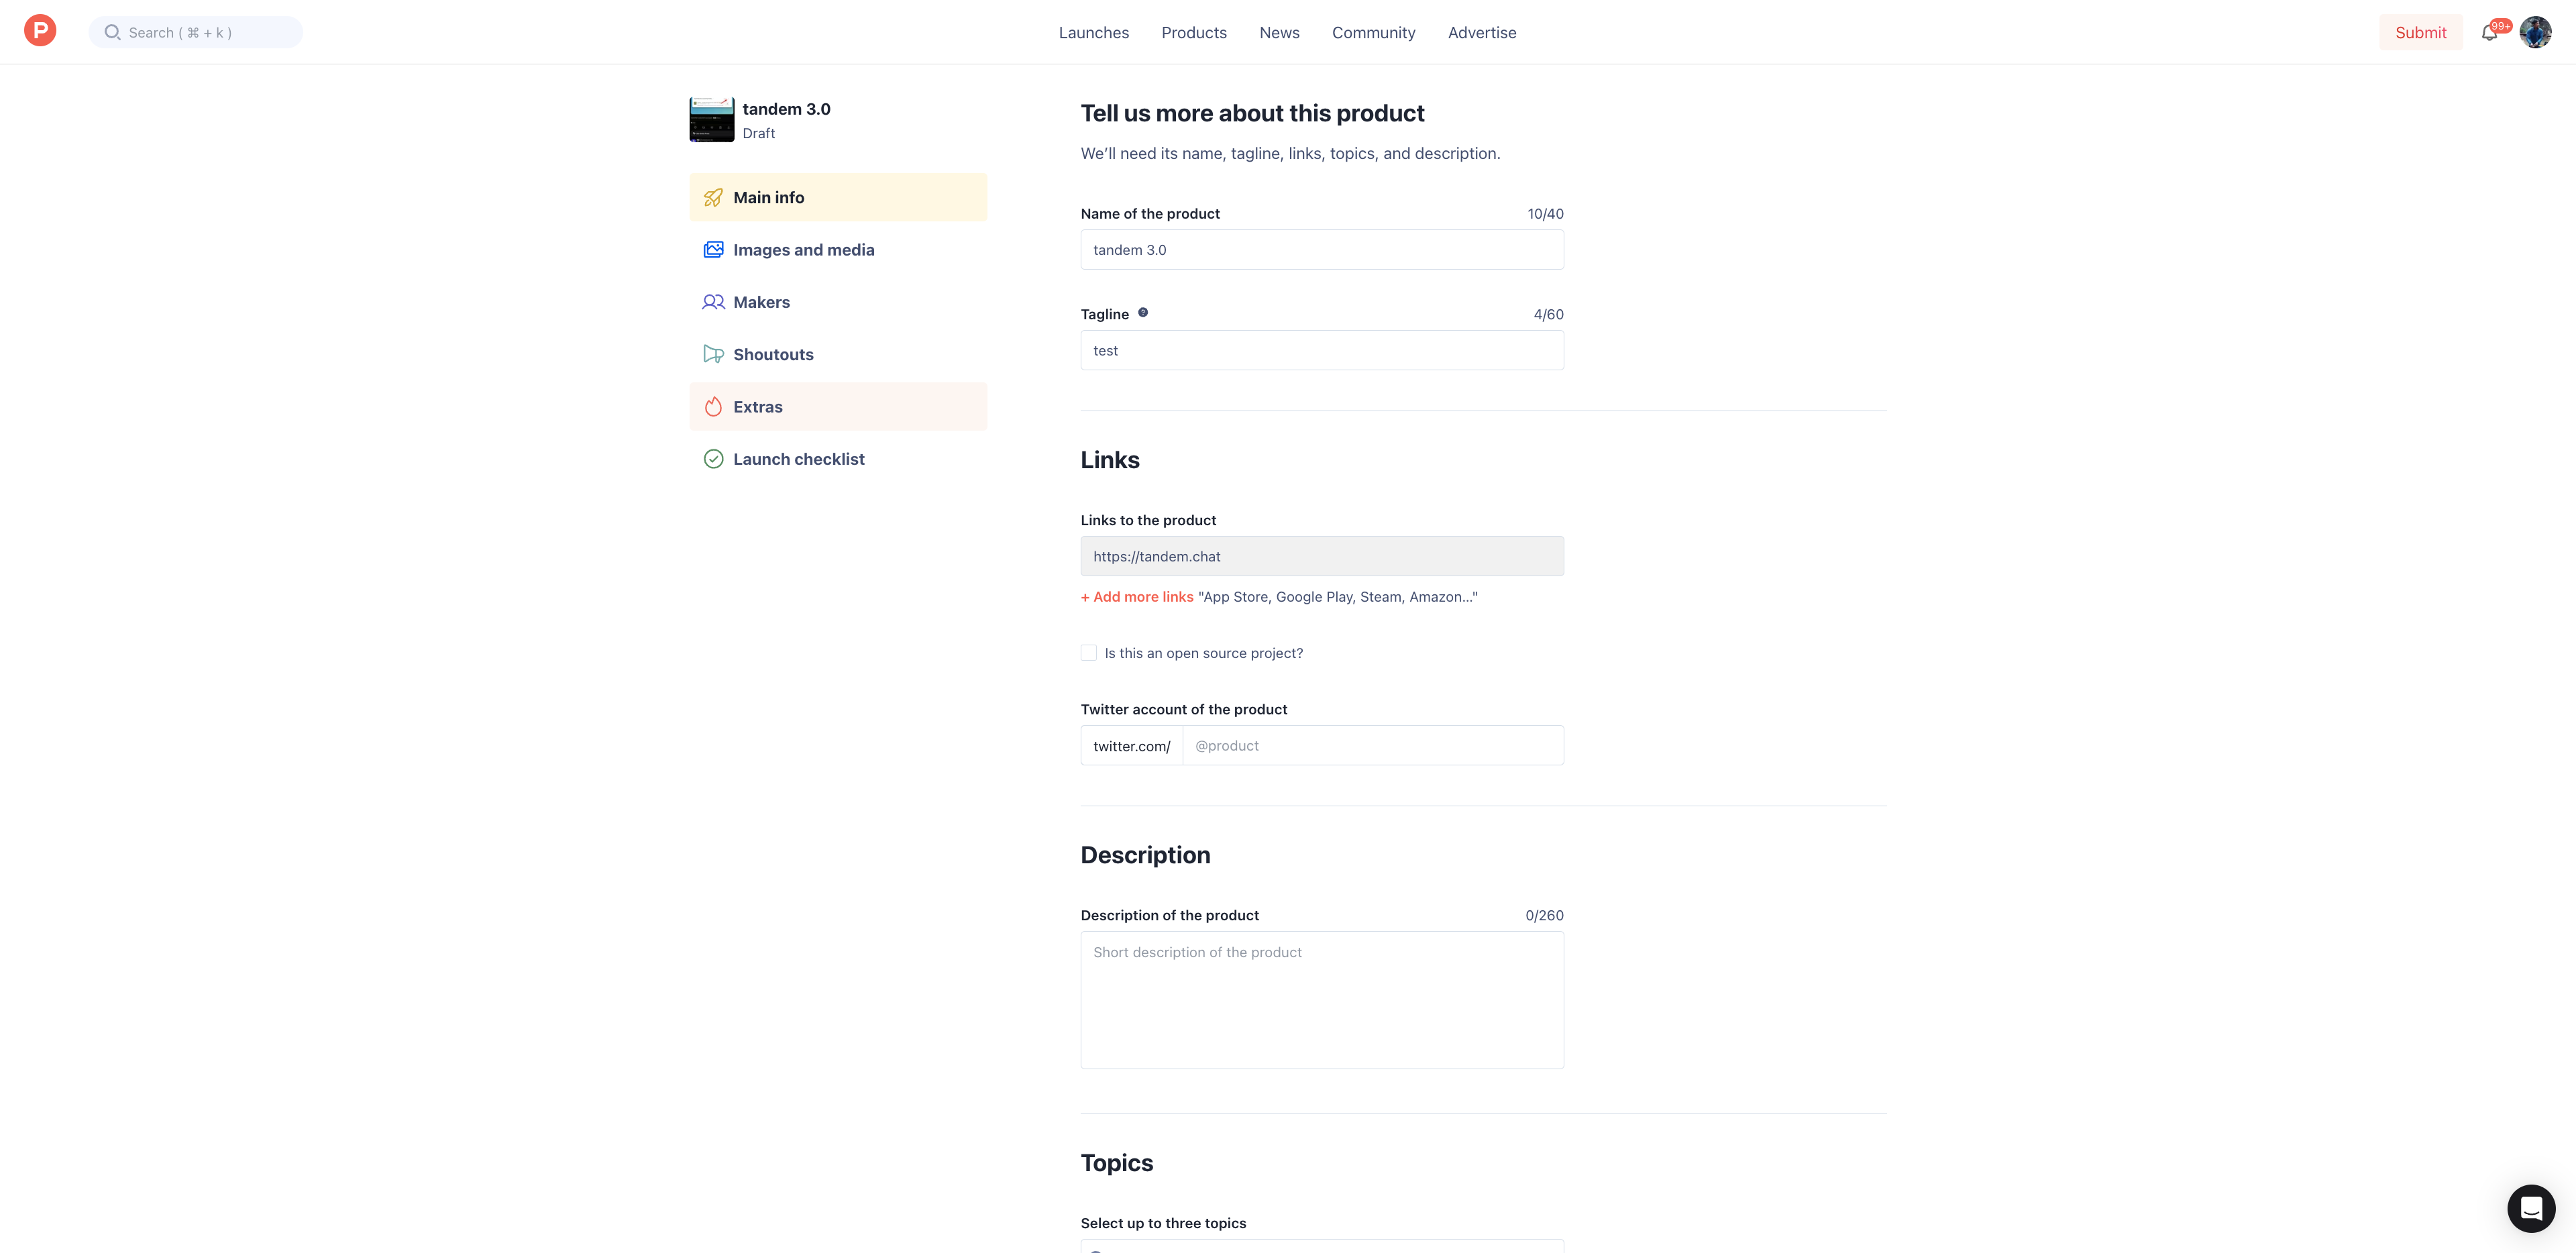Click the Advertise menu item
This screenshot has height=1253, width=2576.
(1482, 32)
